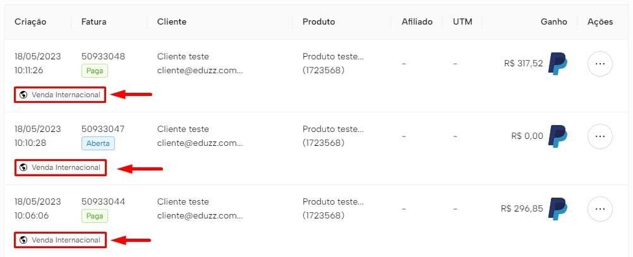Click globe icon in first Venda Internacional tag
The height and width of the screenshot is (257, 633).
coord(24,95)
